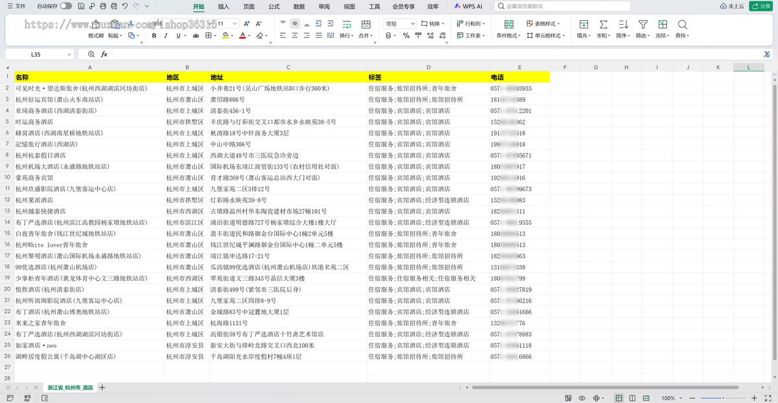Image resolution: width=778 pixels, height=403 pixels.
Task: Click the print icon in quick access bar
Action: pos(103,6)
